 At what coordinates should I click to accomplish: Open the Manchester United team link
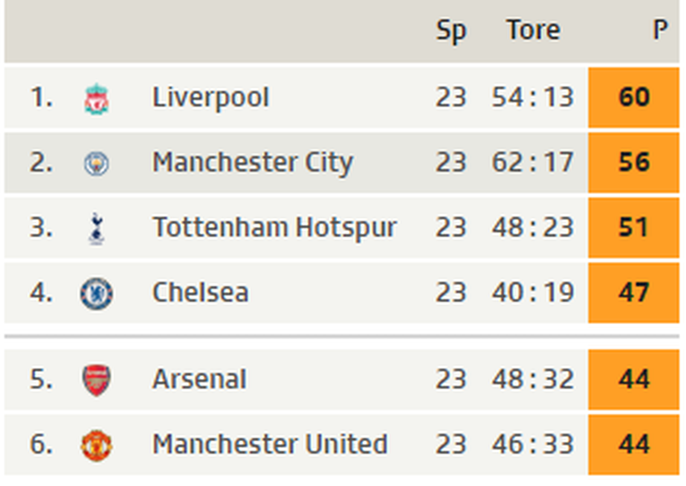point(270,444)
